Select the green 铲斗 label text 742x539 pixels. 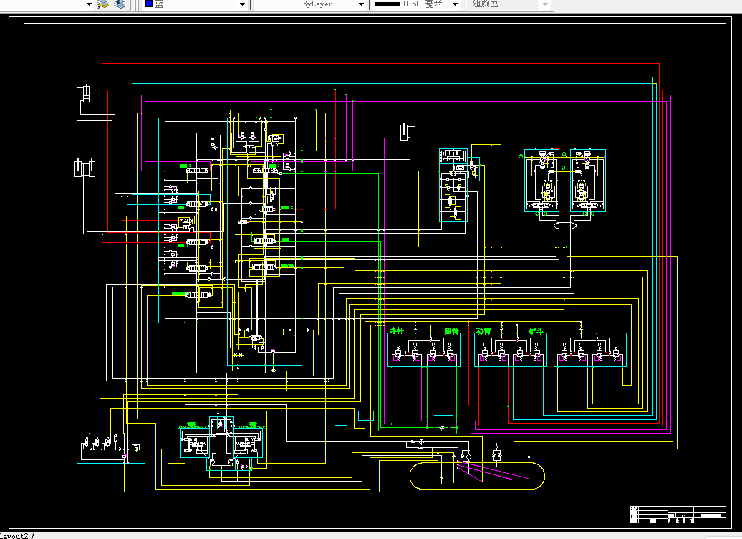coord(536,330)
